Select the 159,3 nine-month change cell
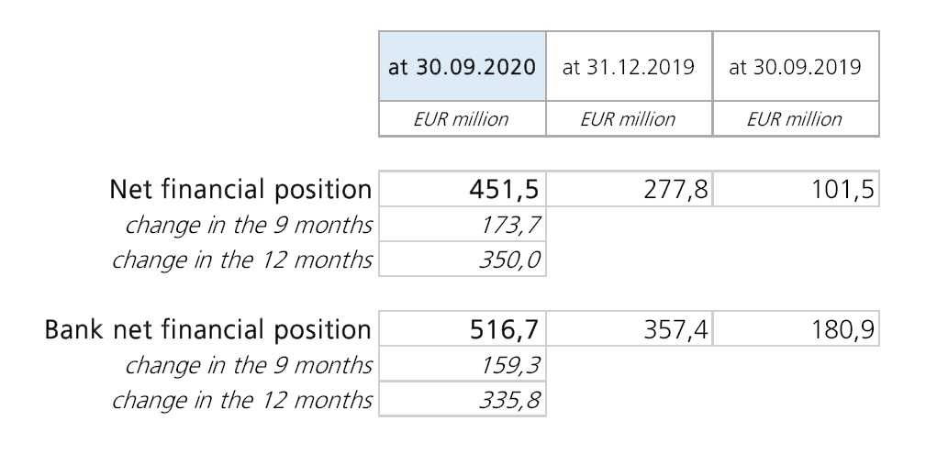This screenshot has width=926, height=465. point(462,365)
